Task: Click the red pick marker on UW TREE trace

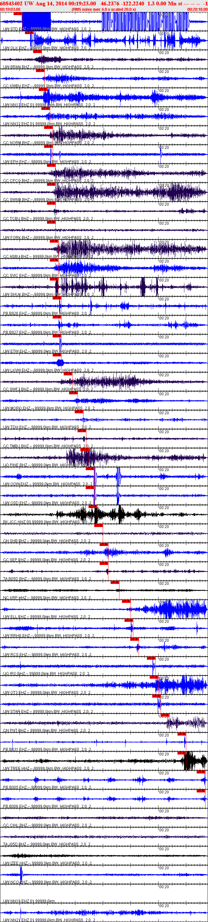Action: pos(182,753)
